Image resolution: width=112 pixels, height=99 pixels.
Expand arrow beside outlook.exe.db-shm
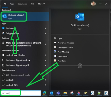(x=45, y=55)
